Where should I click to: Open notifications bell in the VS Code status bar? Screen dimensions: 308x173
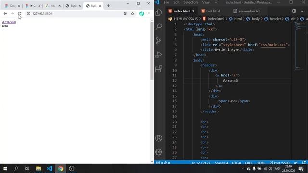click(304, 163)
